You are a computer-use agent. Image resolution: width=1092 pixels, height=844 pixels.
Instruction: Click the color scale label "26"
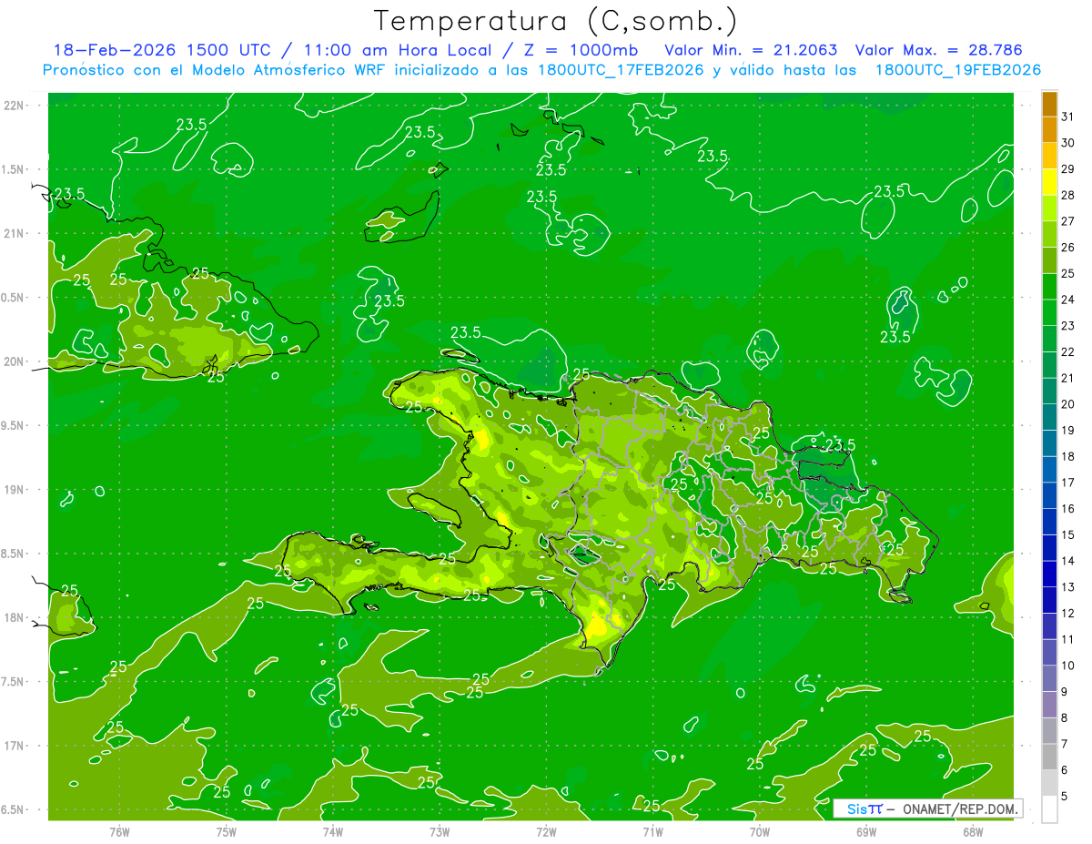click(x=1068, y=248)
